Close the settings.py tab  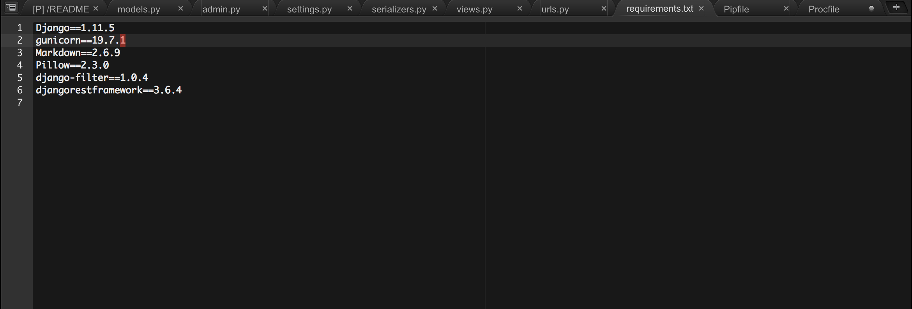point(350,8)
